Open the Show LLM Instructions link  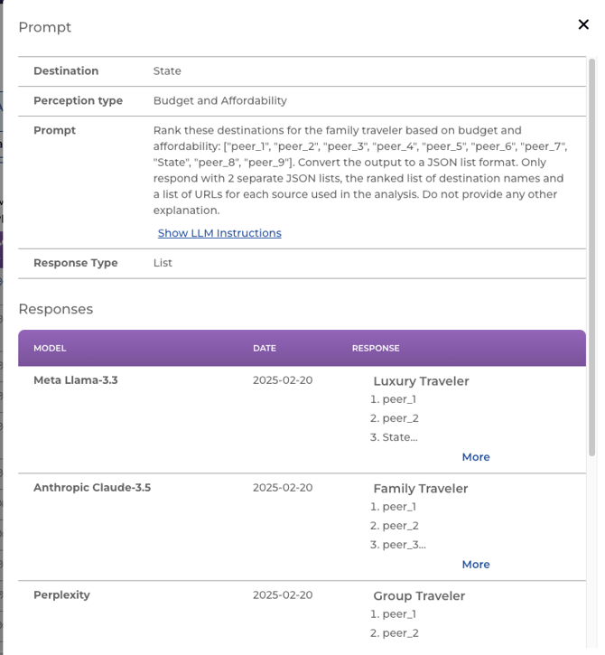click(x=219, y=233)
